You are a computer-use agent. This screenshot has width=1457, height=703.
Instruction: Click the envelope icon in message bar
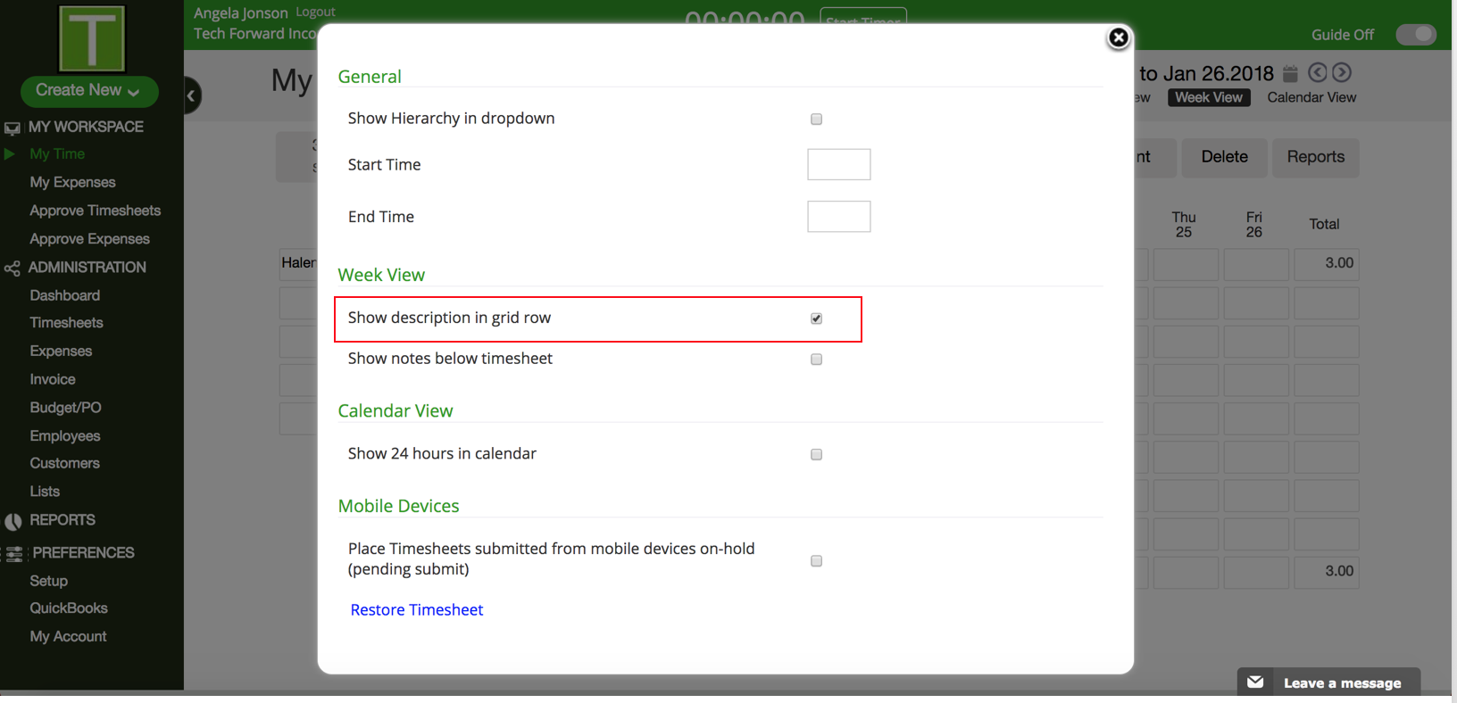tap(1255, 682)
